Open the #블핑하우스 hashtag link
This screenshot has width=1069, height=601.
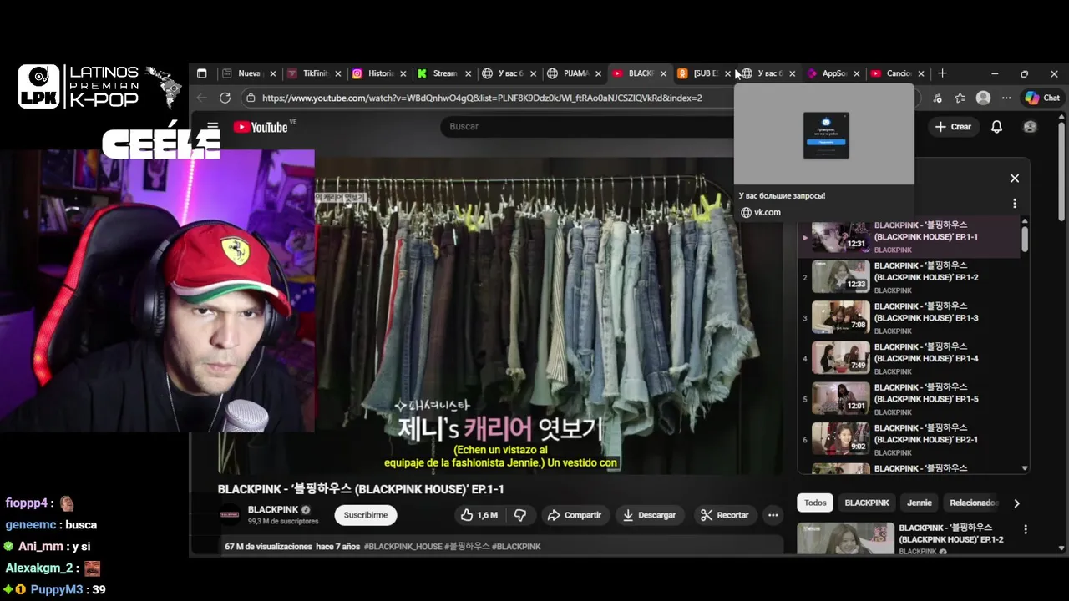click(x=466, y=547)
